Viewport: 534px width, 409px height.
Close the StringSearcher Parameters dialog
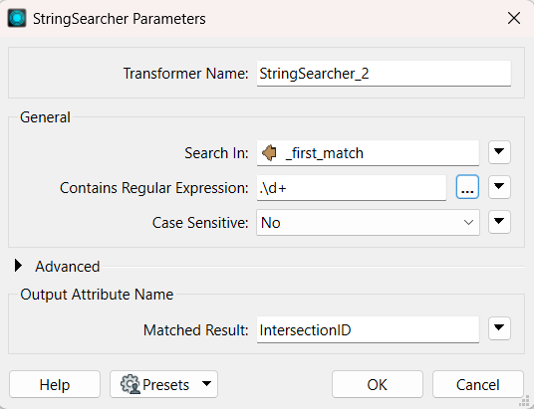point(513,18)
